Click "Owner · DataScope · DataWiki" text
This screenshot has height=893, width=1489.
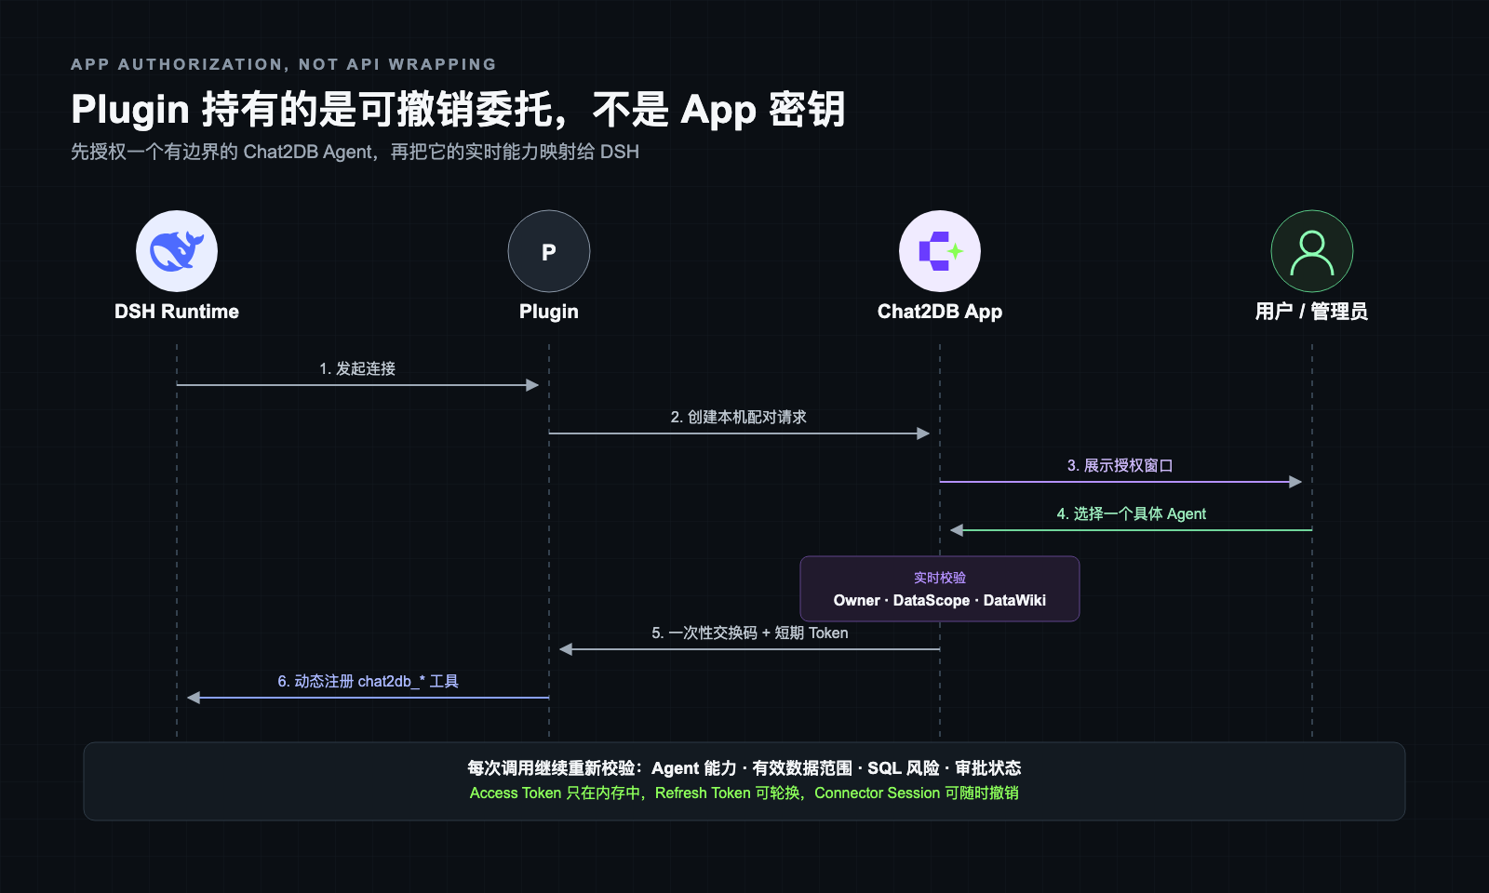pyautogui.click(x=940, y=600)
